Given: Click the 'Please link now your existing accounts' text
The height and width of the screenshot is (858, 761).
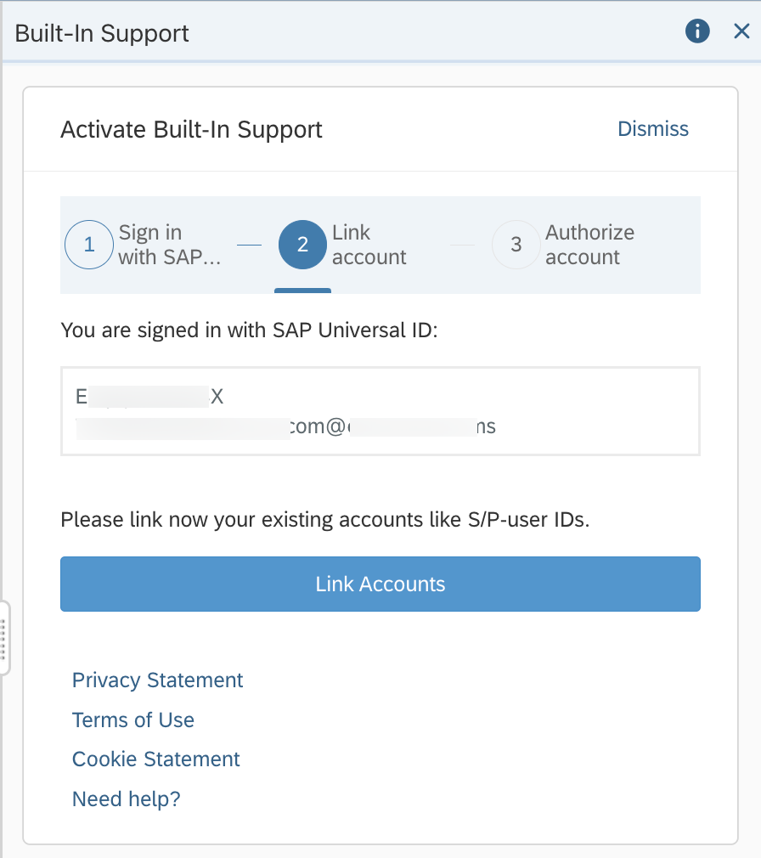Looking at the screenshot, I should pyautogui.click(x=325, y=520).
